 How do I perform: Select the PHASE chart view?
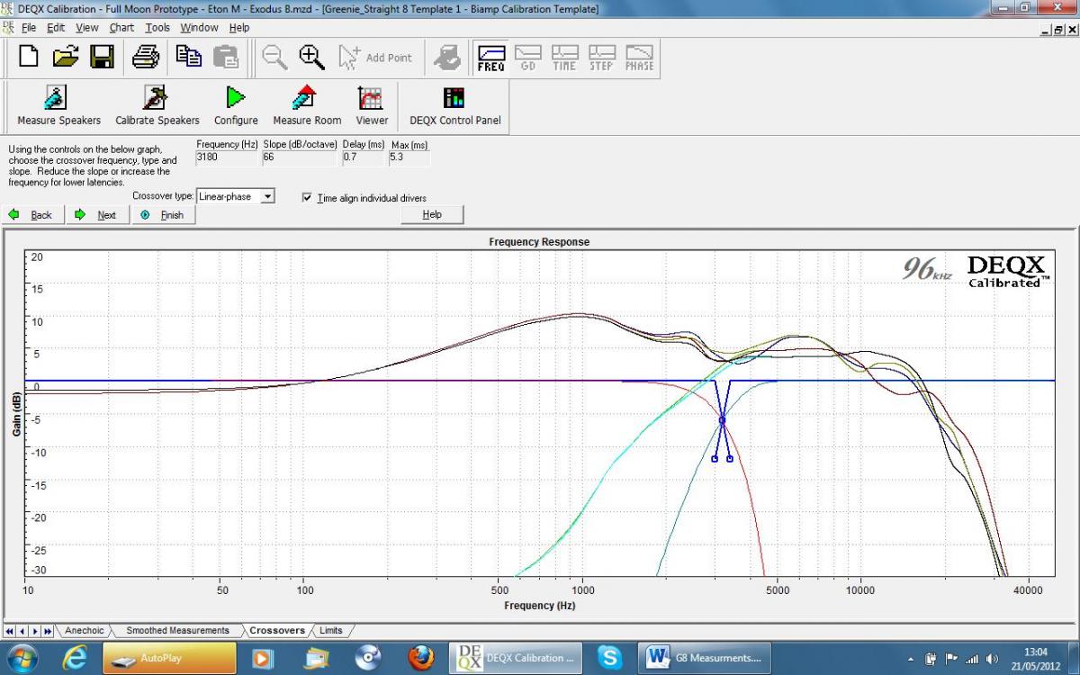point(639,58)
